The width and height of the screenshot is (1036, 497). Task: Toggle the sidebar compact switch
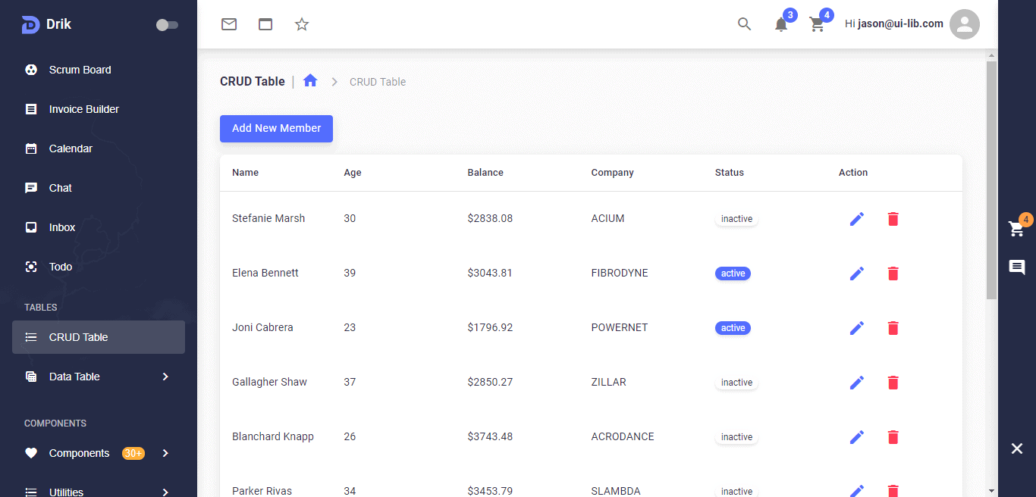167,25
